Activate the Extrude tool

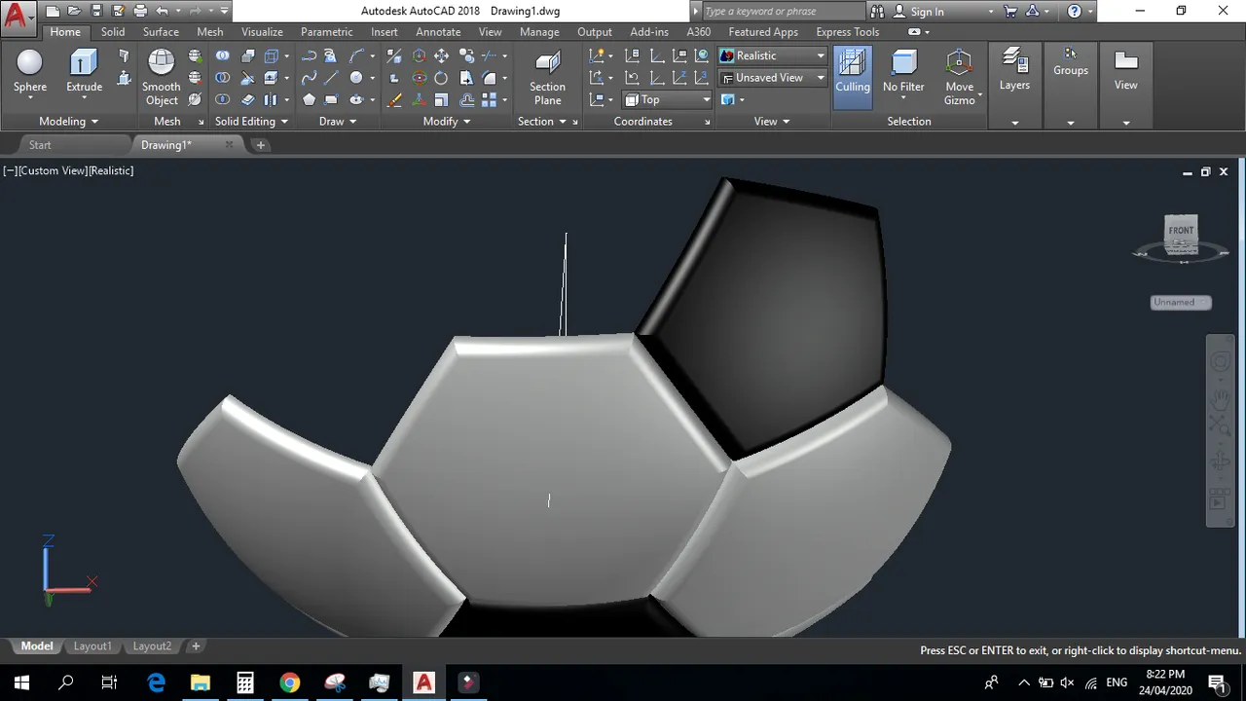[84, 73]
